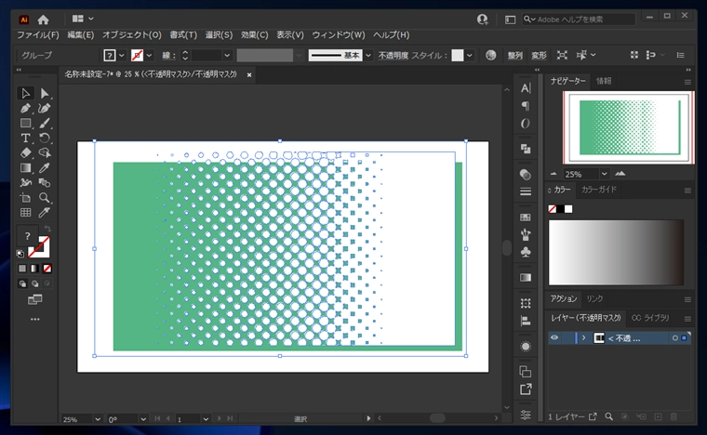Click the white swatch in Color panel
707x435 pixels.
coord(568,209)
